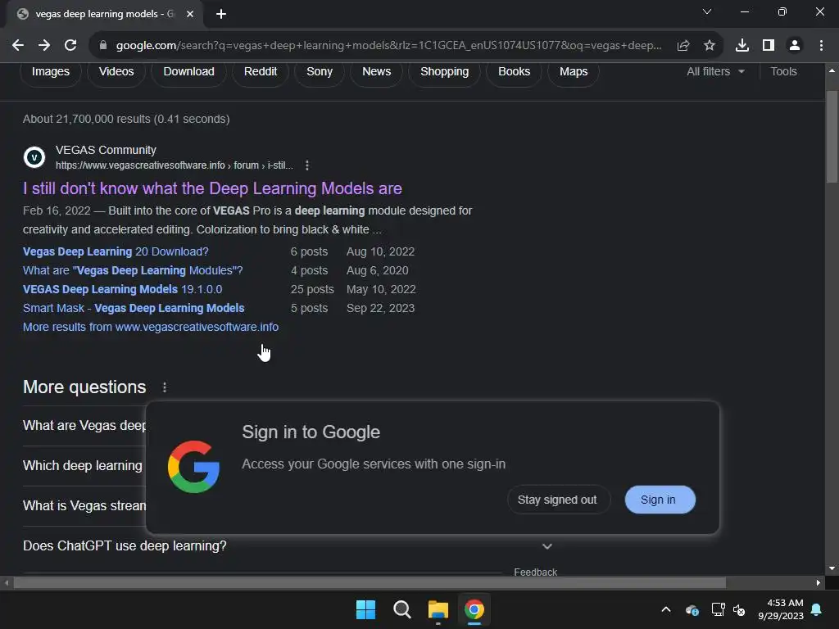Open OneDrive cloud tray icon

(x=692, y=609)
